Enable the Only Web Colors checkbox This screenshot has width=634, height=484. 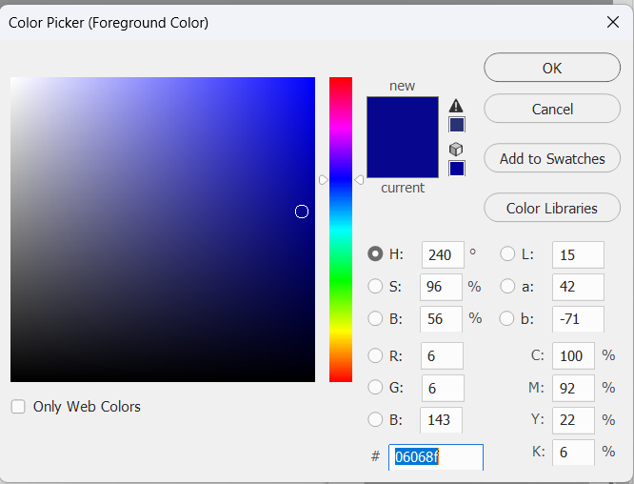pos(18,406)
